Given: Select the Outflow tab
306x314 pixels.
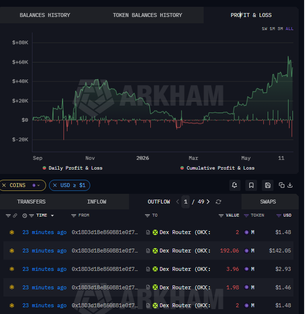Looking at the screenshot, I should coord(159,202).
